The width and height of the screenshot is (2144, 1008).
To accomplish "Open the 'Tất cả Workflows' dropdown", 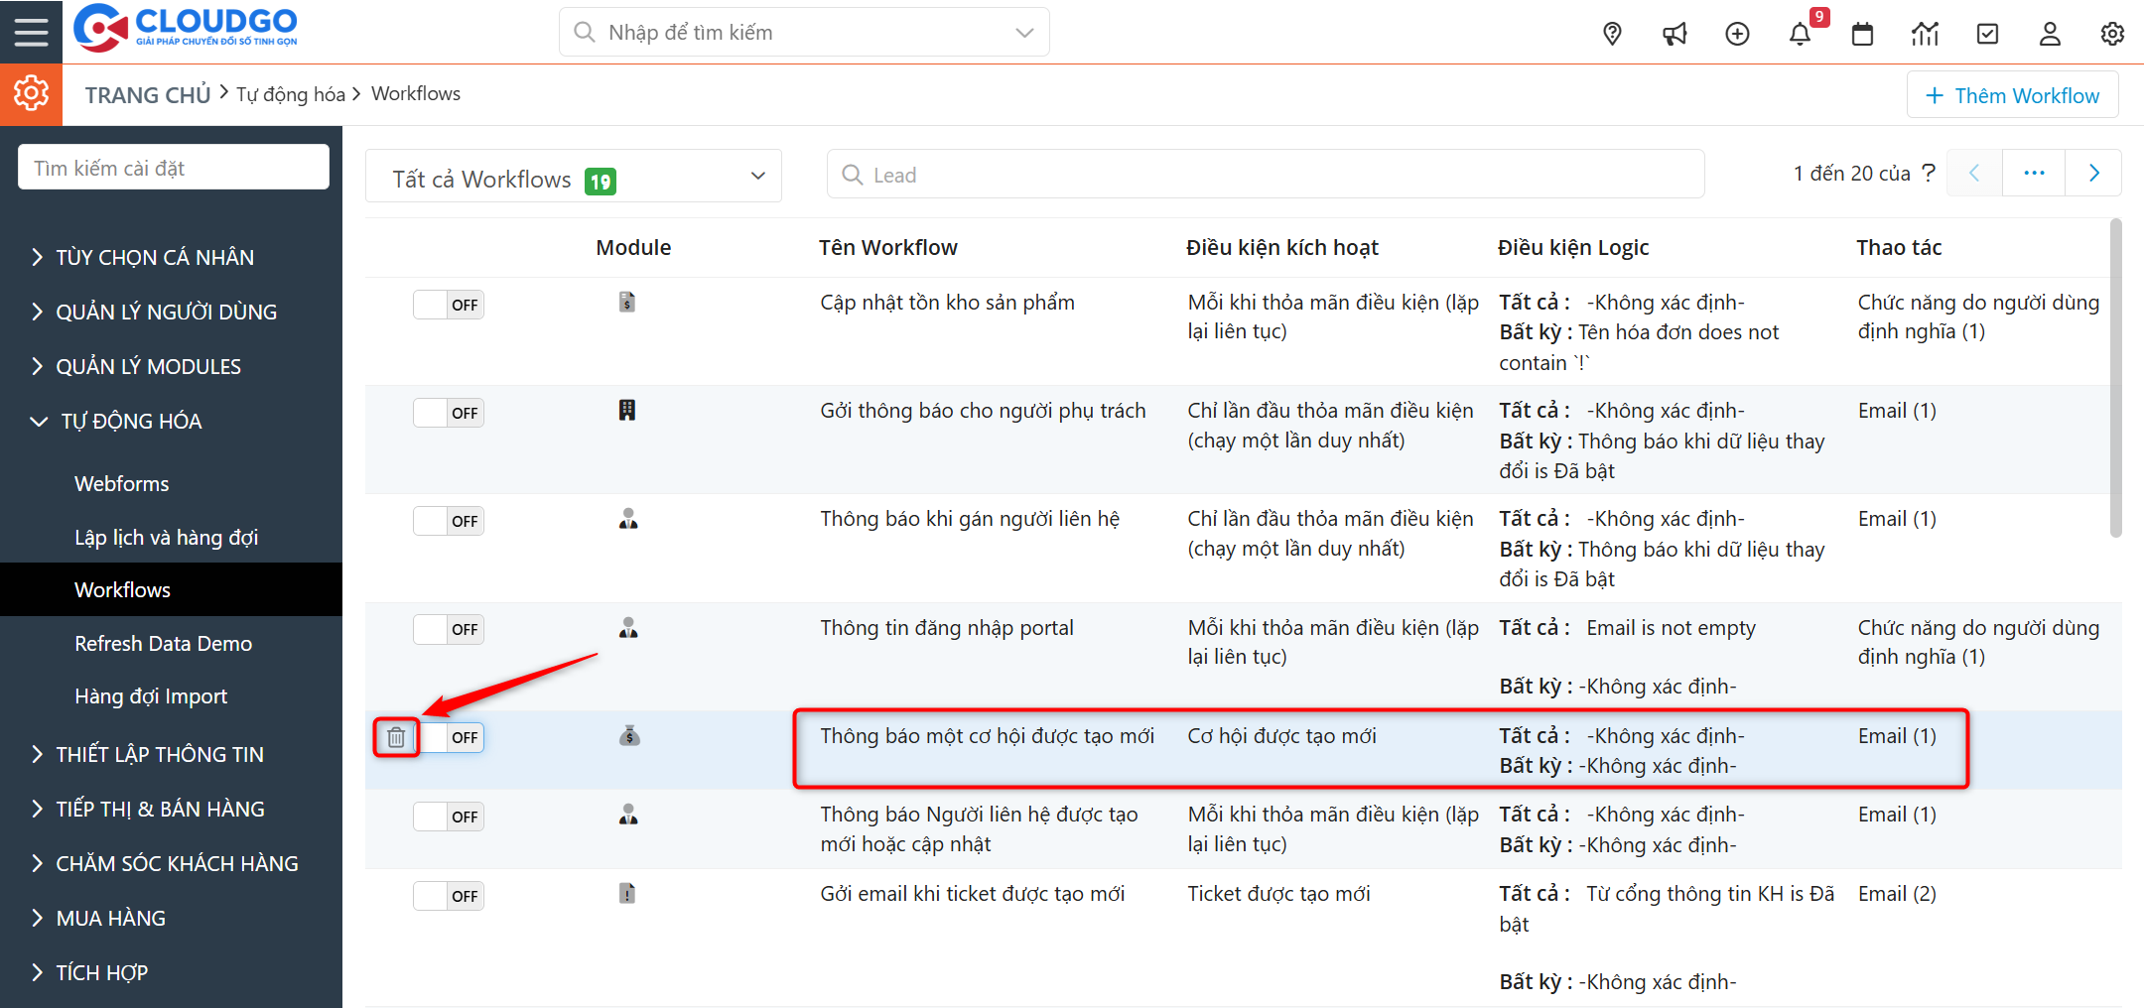I will (x=574, y=177).
